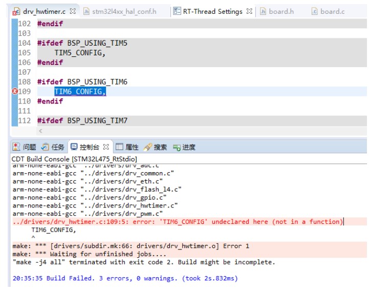Show the 进度 progress view

click(x=184, y=147)
